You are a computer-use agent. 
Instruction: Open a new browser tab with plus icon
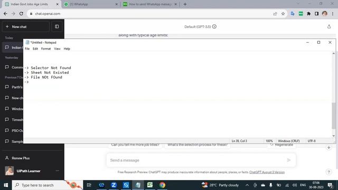tap(185, 4)
